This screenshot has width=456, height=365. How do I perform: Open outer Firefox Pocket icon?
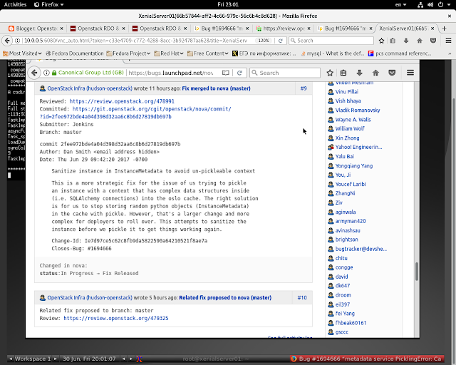(433, 41)
